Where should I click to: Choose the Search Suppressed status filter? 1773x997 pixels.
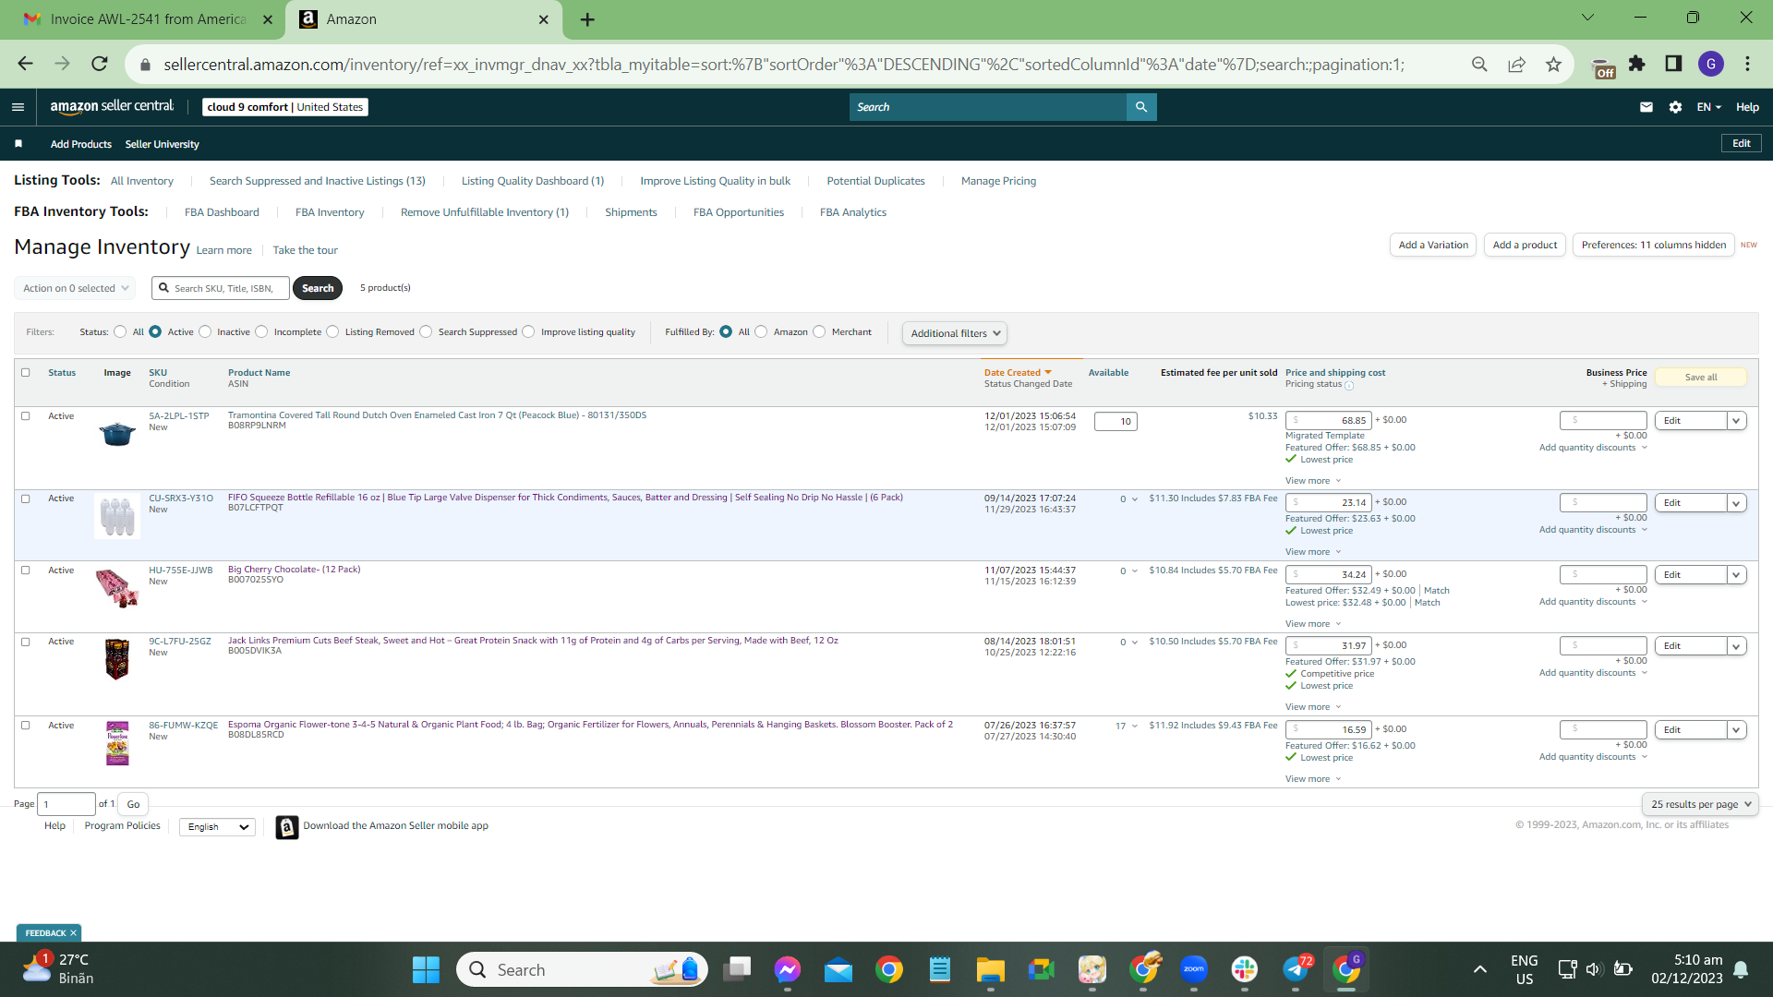(x=426, y=332)
